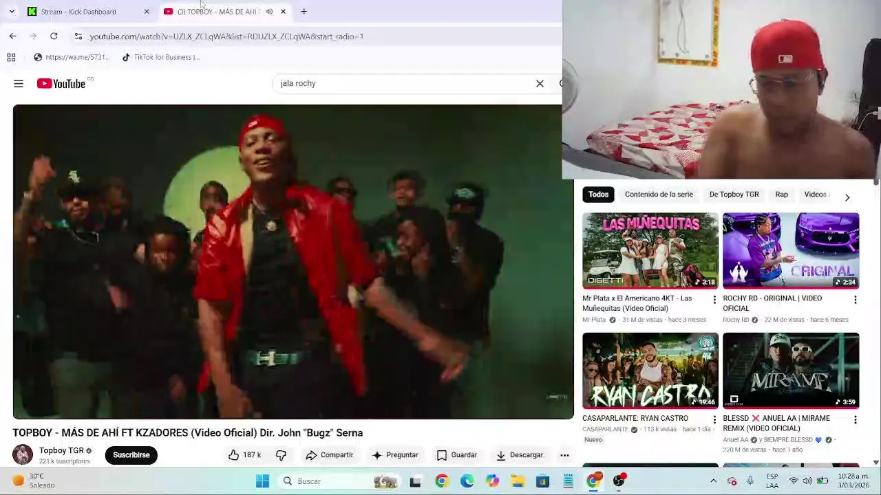Switch to the Stream - Kick Dashboard tab

(89, 12)
